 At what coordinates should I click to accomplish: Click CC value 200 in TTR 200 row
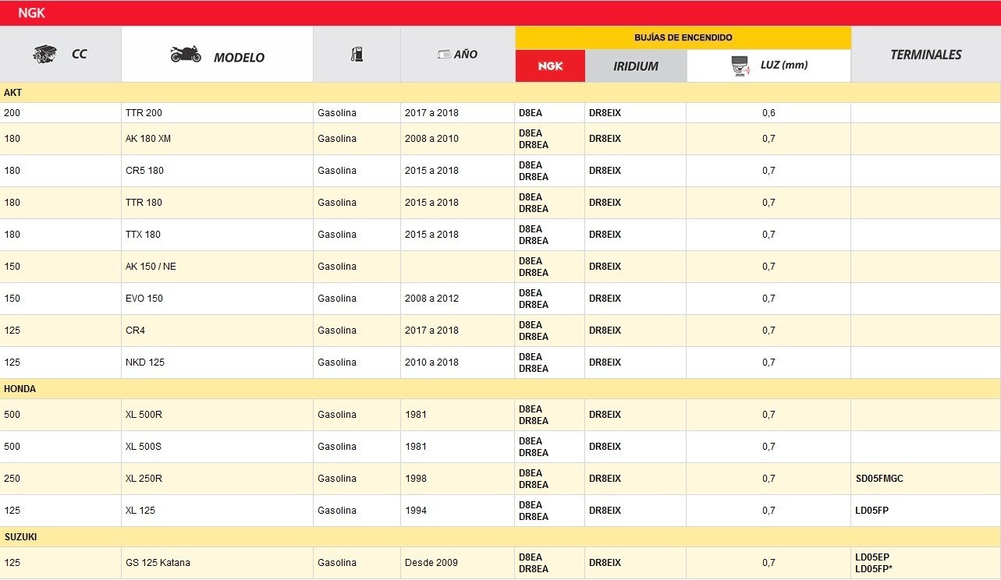[x=12, y=113]
